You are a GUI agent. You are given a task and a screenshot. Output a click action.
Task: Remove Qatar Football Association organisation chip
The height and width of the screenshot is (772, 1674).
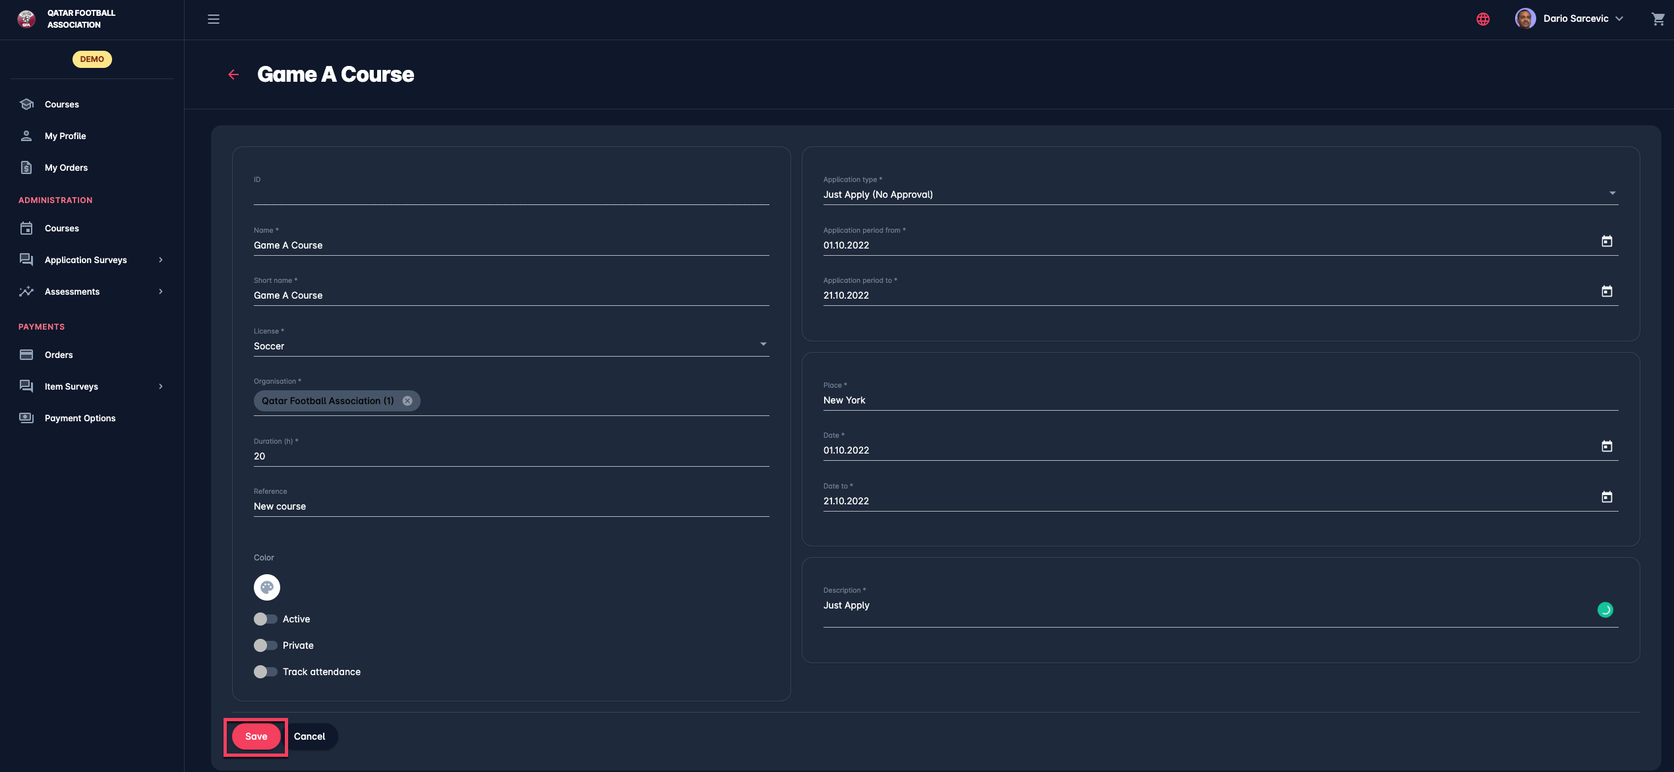click(x=407, y=401)
